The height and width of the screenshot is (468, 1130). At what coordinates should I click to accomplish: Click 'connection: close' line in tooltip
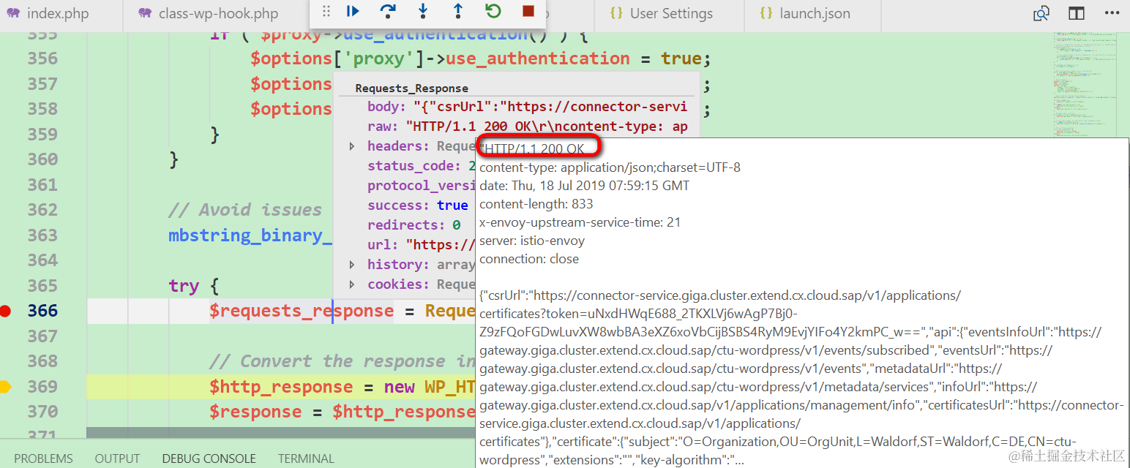529,259
